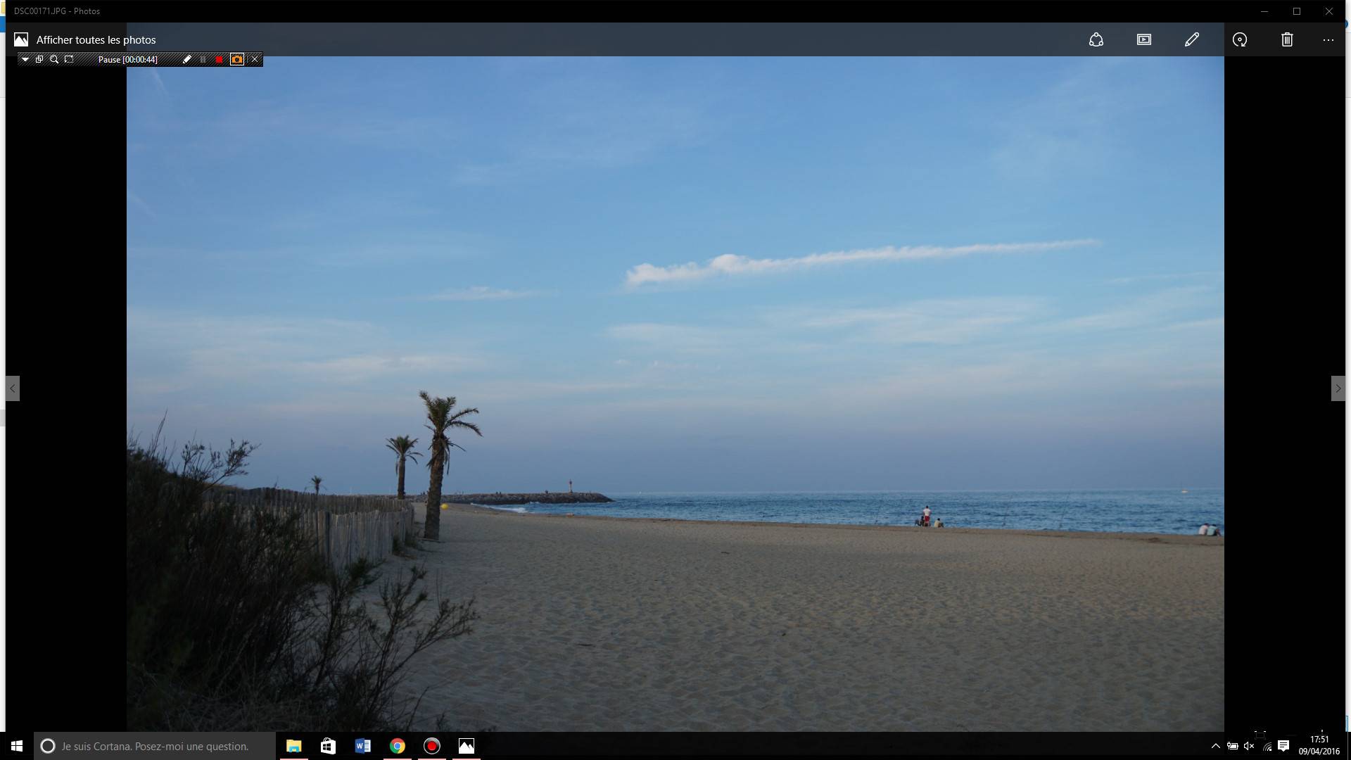Click the recorder window-mode icon
The height and width of the screenshot is (760, 1351).
click(x=39, y=60)
